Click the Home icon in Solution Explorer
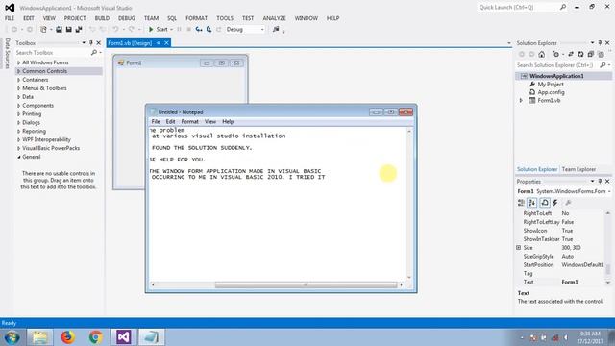Viewport: 615px width, 346px height. (x=542, y=54)
